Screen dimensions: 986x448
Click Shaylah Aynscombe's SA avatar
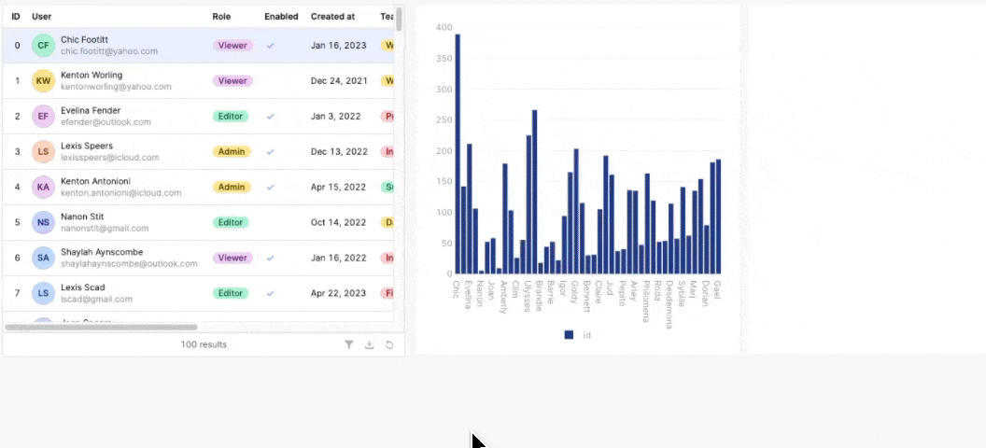point(43,258)
